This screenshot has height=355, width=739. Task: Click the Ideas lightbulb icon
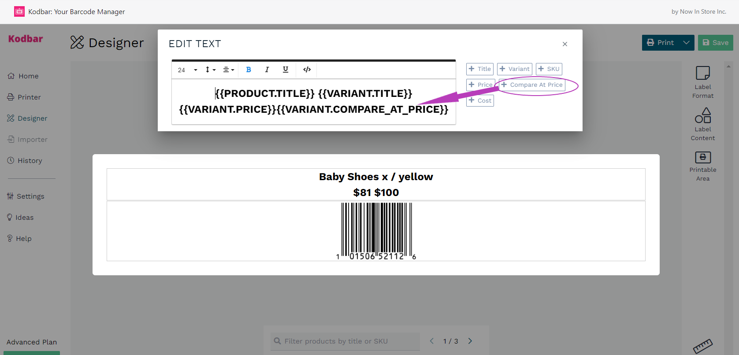click(9, 217)
